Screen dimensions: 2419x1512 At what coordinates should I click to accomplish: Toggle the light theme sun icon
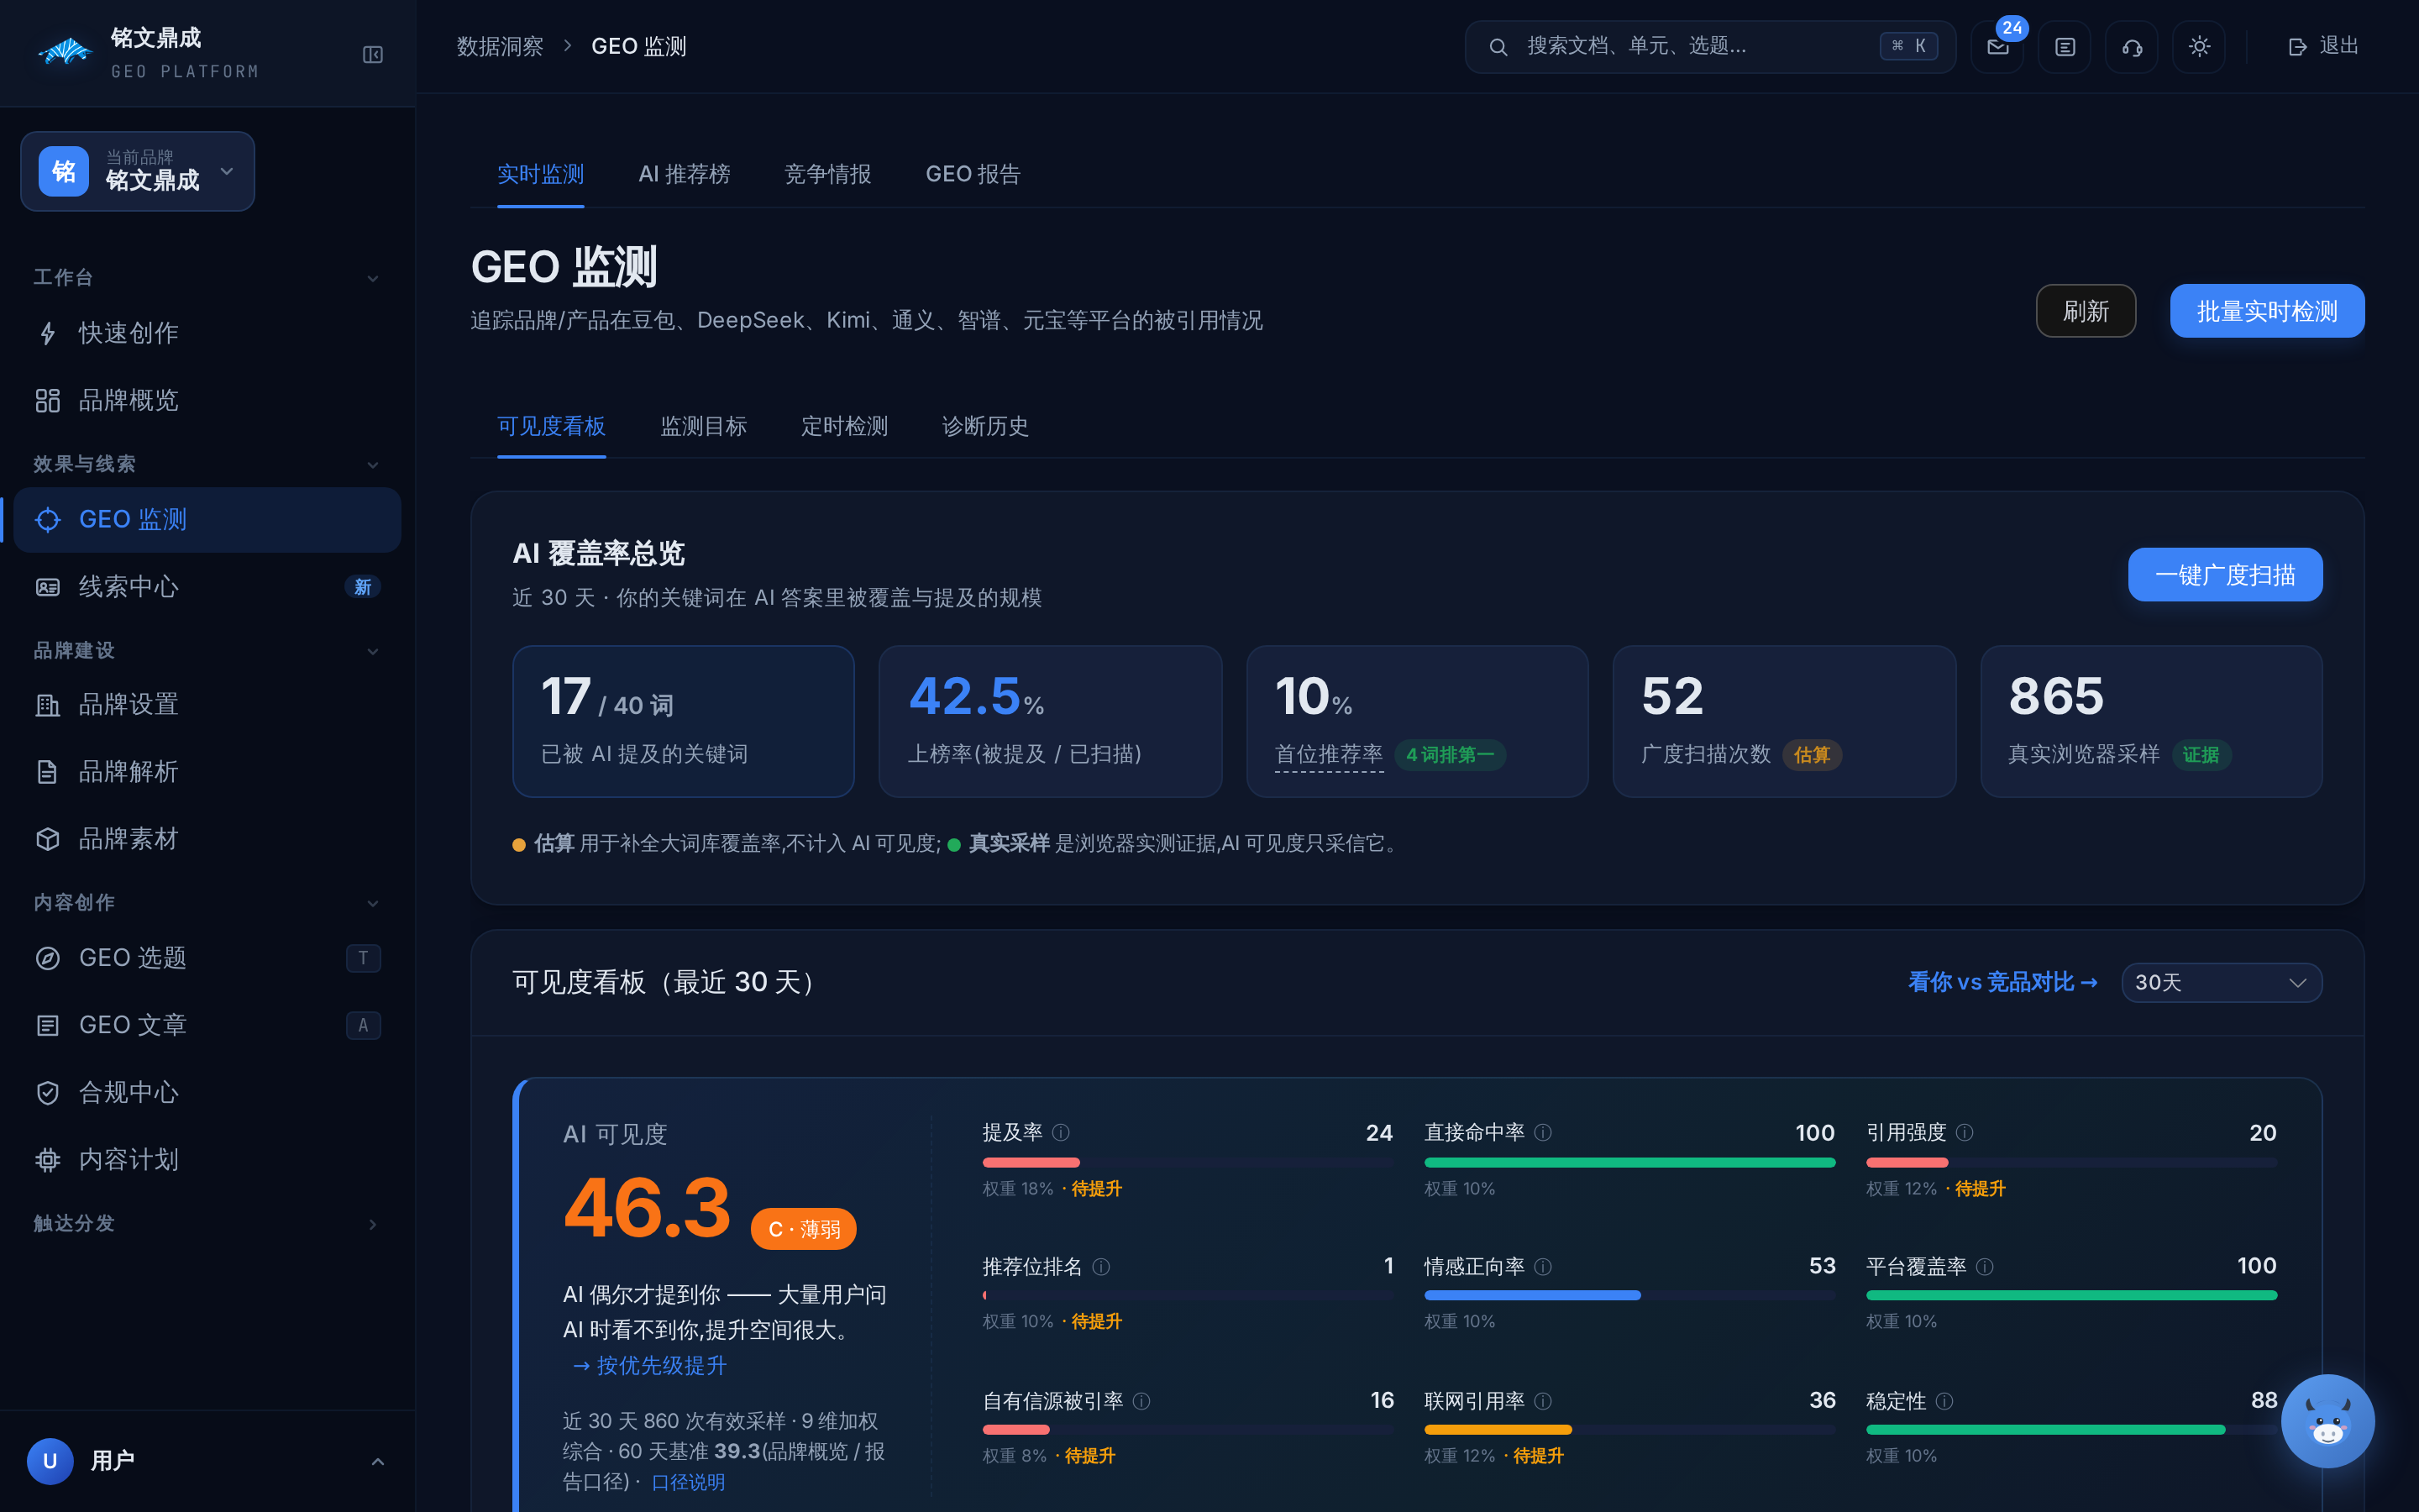(x=2199, y=47)
